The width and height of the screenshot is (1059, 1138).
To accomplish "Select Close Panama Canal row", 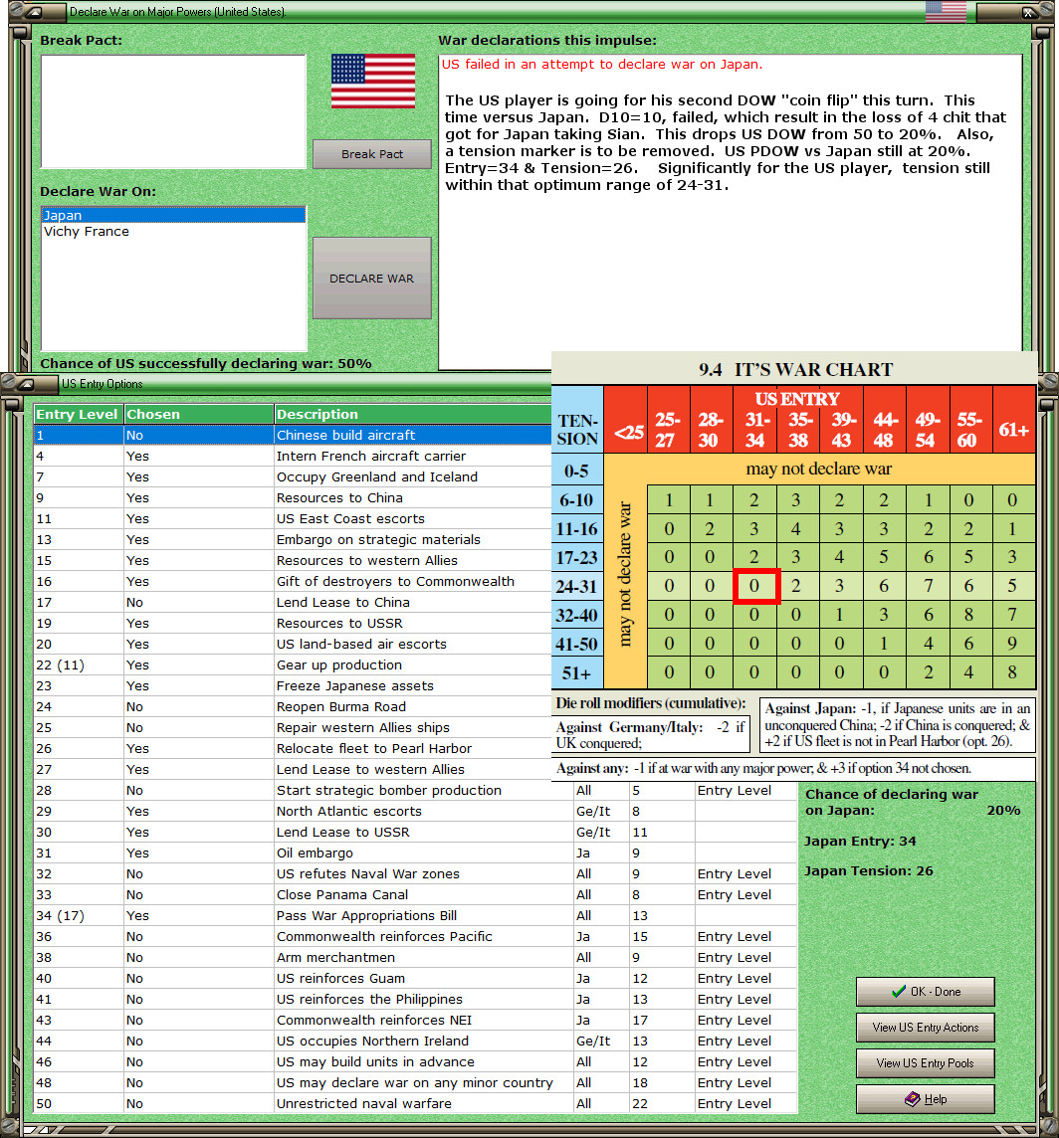I will coord(415,895).
